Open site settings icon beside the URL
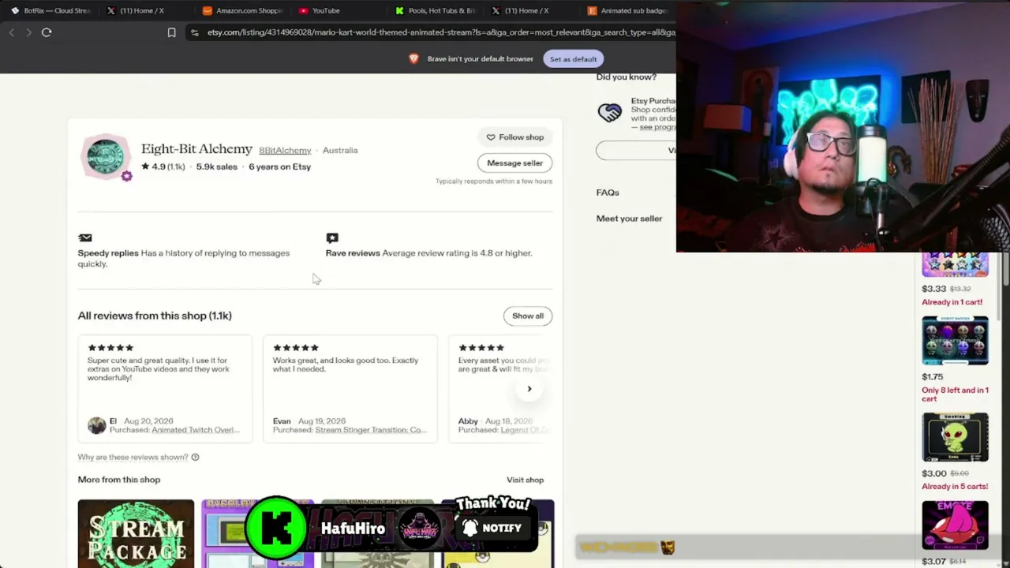The width and height of the screenshot is (1010, 568). click(x=194, y=32)
